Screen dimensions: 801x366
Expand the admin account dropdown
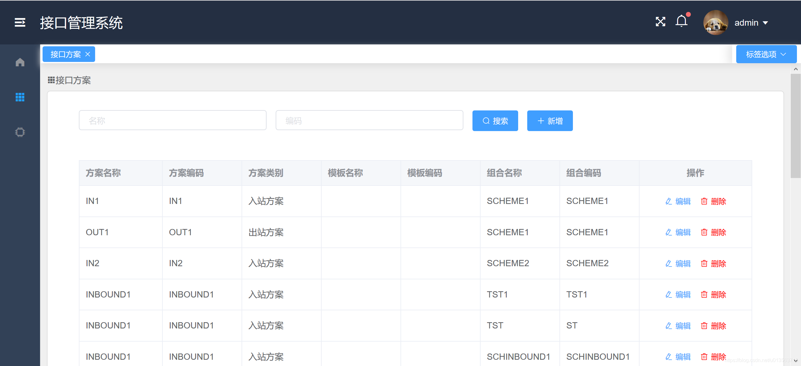747,22
